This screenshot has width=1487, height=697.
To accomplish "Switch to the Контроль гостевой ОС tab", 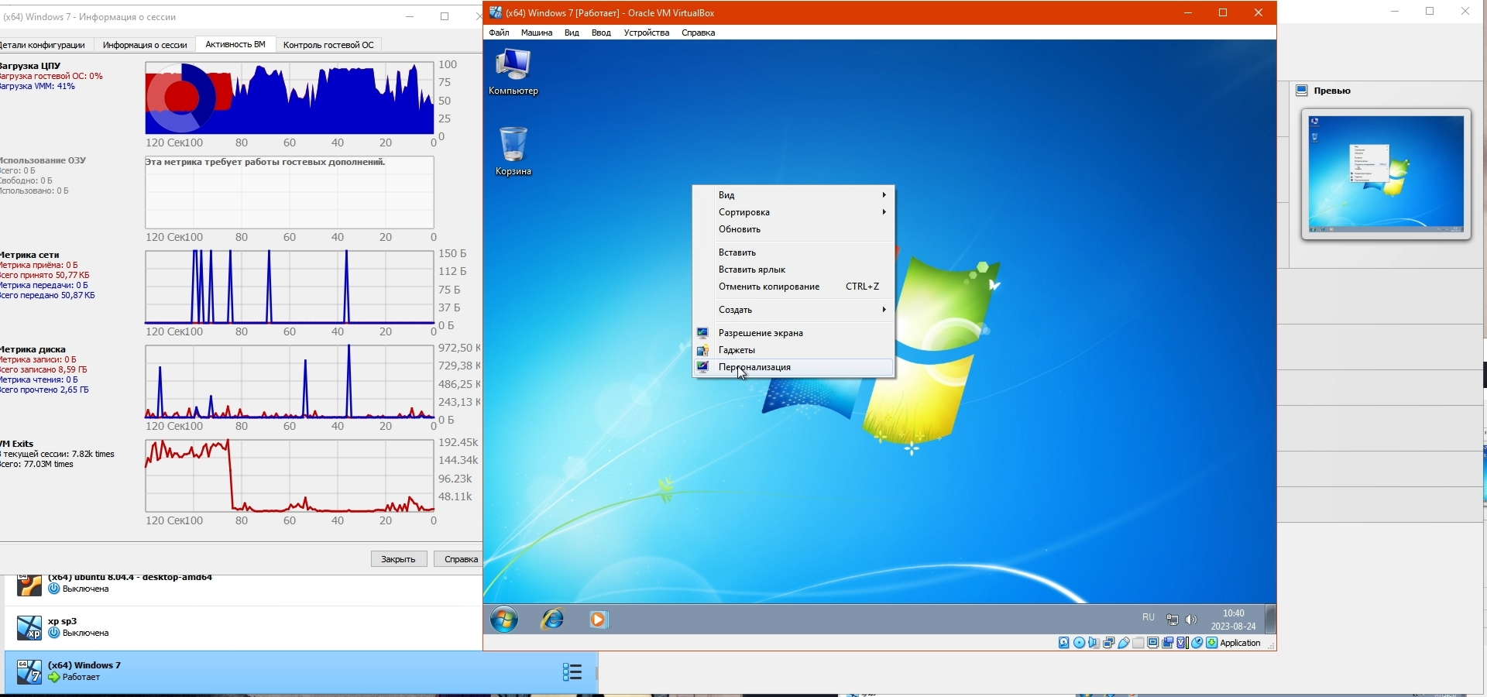I will [x=328, y=45].
